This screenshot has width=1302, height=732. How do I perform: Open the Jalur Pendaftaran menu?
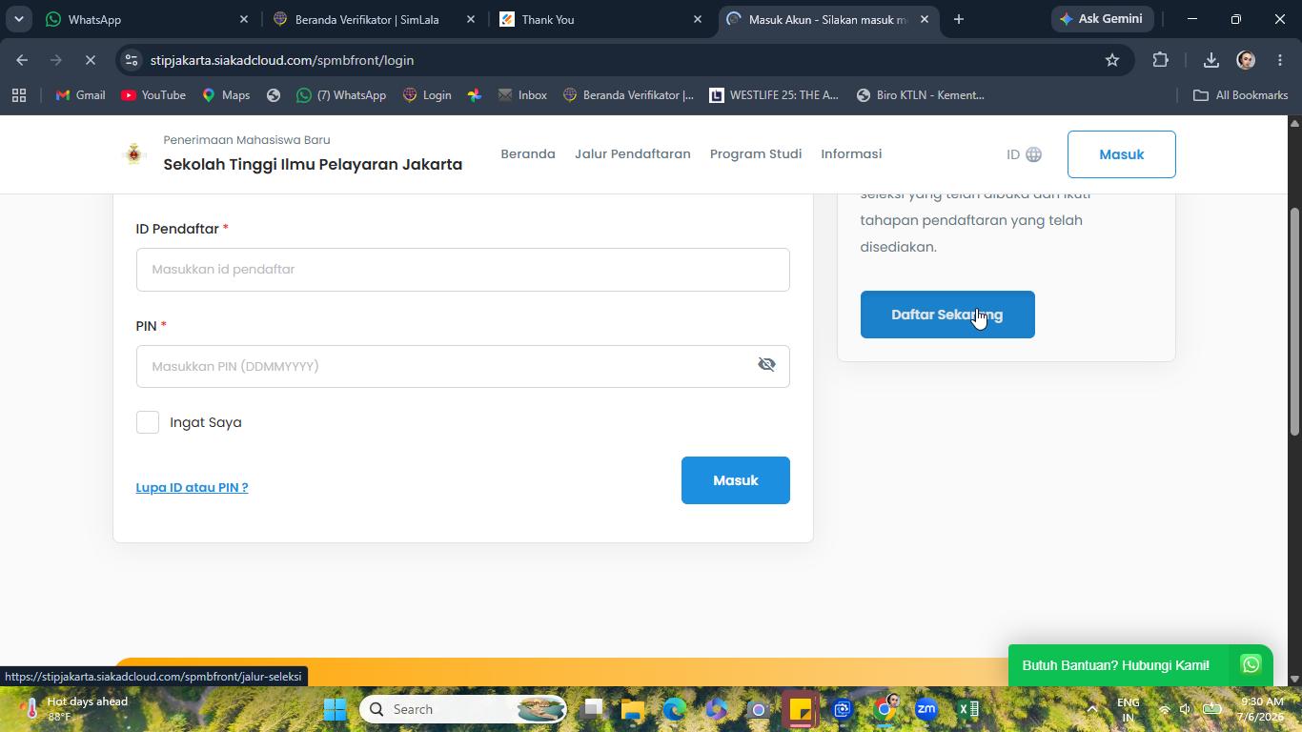tap(633, 154)
